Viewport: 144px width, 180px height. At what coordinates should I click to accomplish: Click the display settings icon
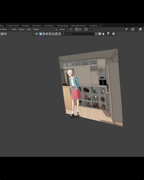coord(103,34)
